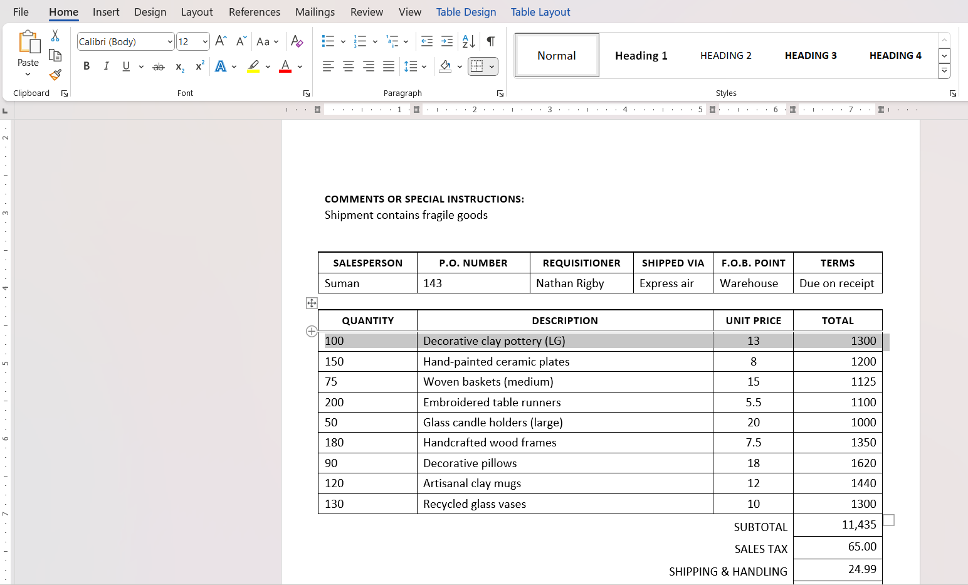This screenshot has height=585, width=968.
Task: Clear all formatting icon
Action: click(297, 41)
